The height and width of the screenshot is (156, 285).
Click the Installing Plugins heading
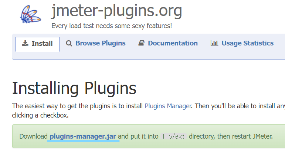tap(74, 89)
